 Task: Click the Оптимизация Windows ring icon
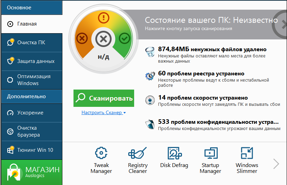[10, 80]
